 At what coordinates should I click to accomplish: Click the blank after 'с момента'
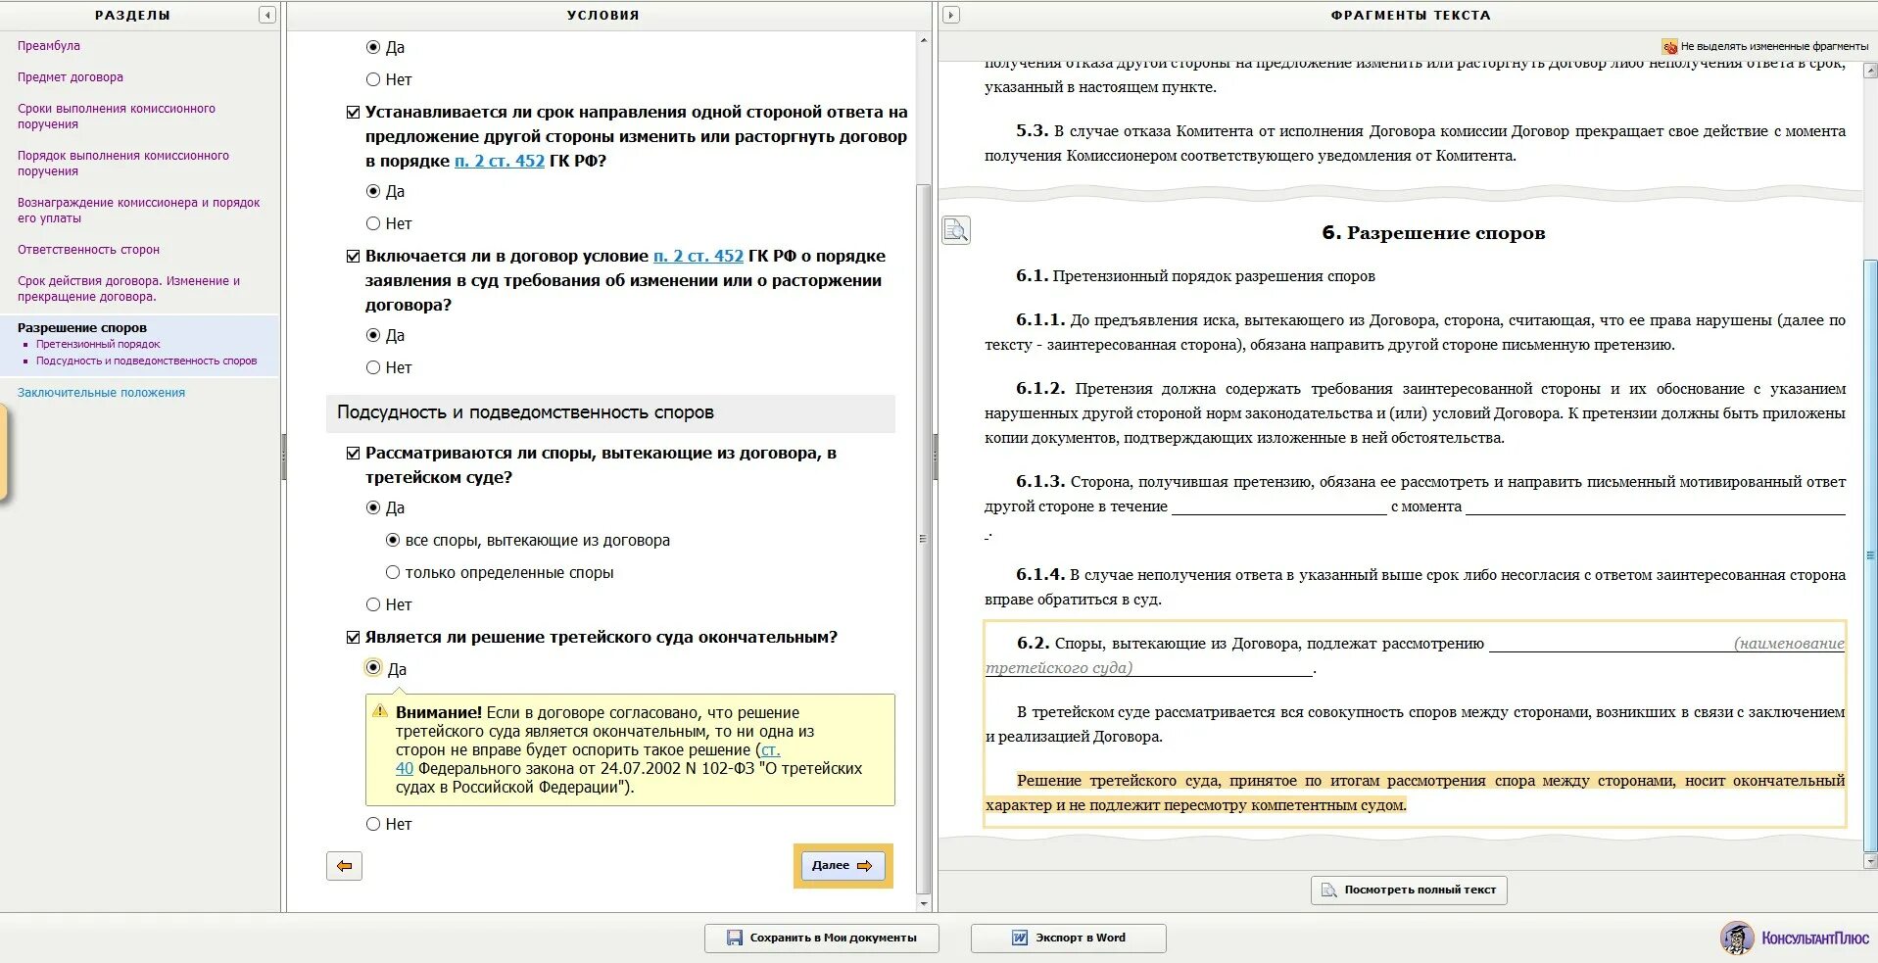1656,506
